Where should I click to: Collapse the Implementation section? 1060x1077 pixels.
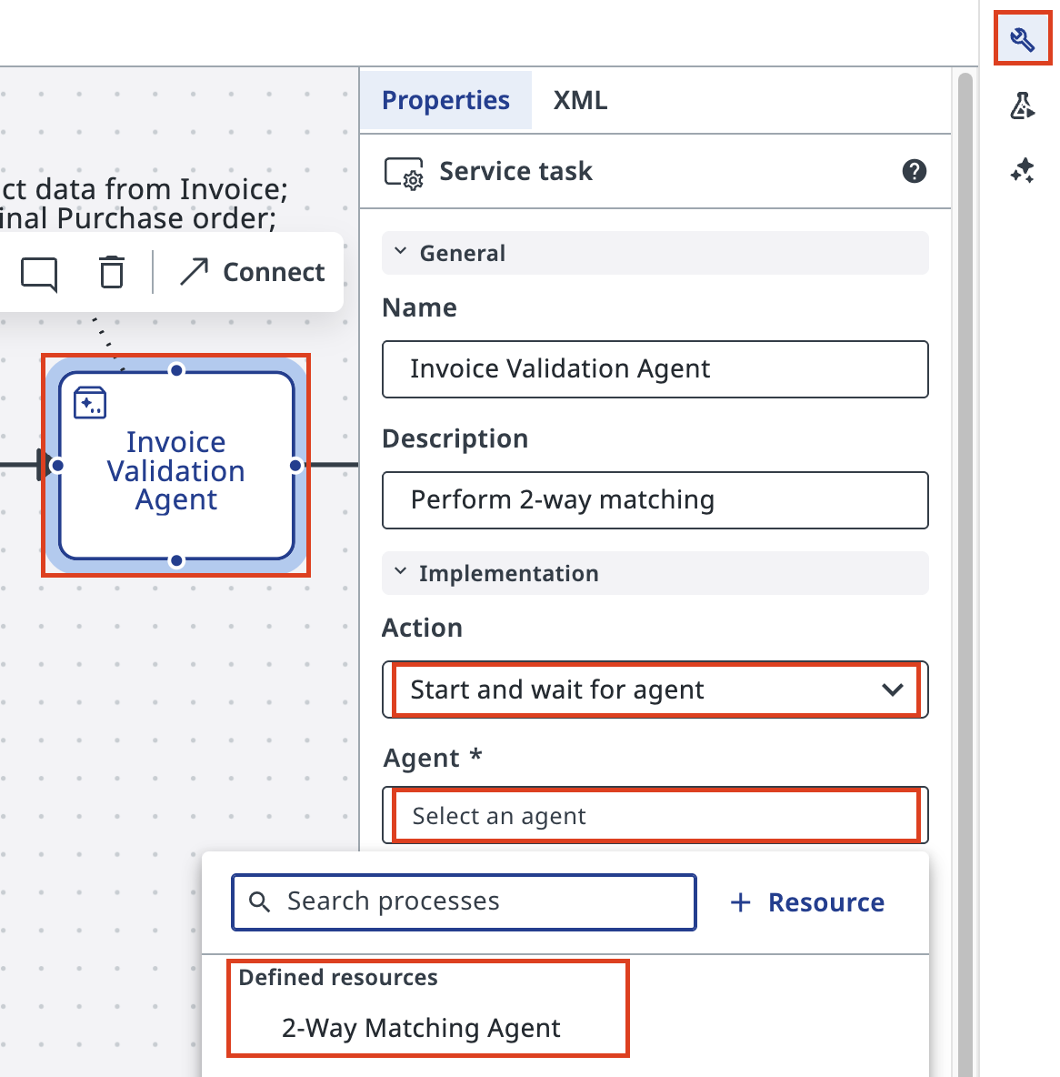coord(655,573)
